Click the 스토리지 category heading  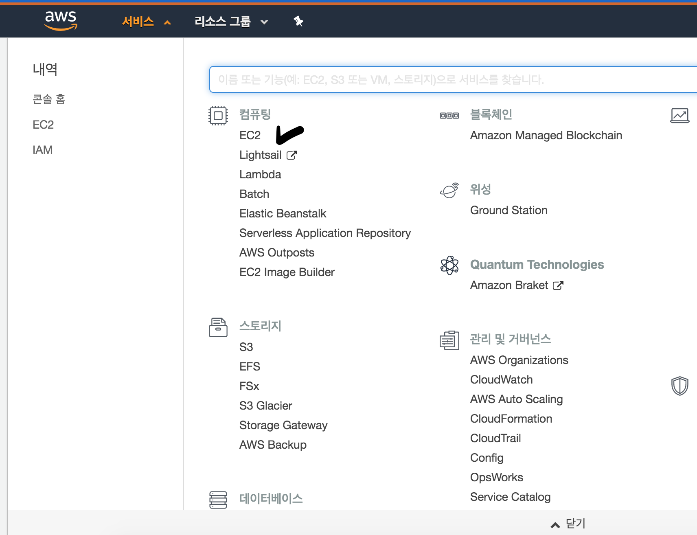(x=261, y=326)
